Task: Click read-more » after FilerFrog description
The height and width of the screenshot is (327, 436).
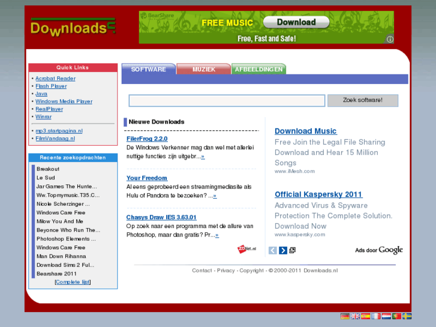Action: point(203,157)
